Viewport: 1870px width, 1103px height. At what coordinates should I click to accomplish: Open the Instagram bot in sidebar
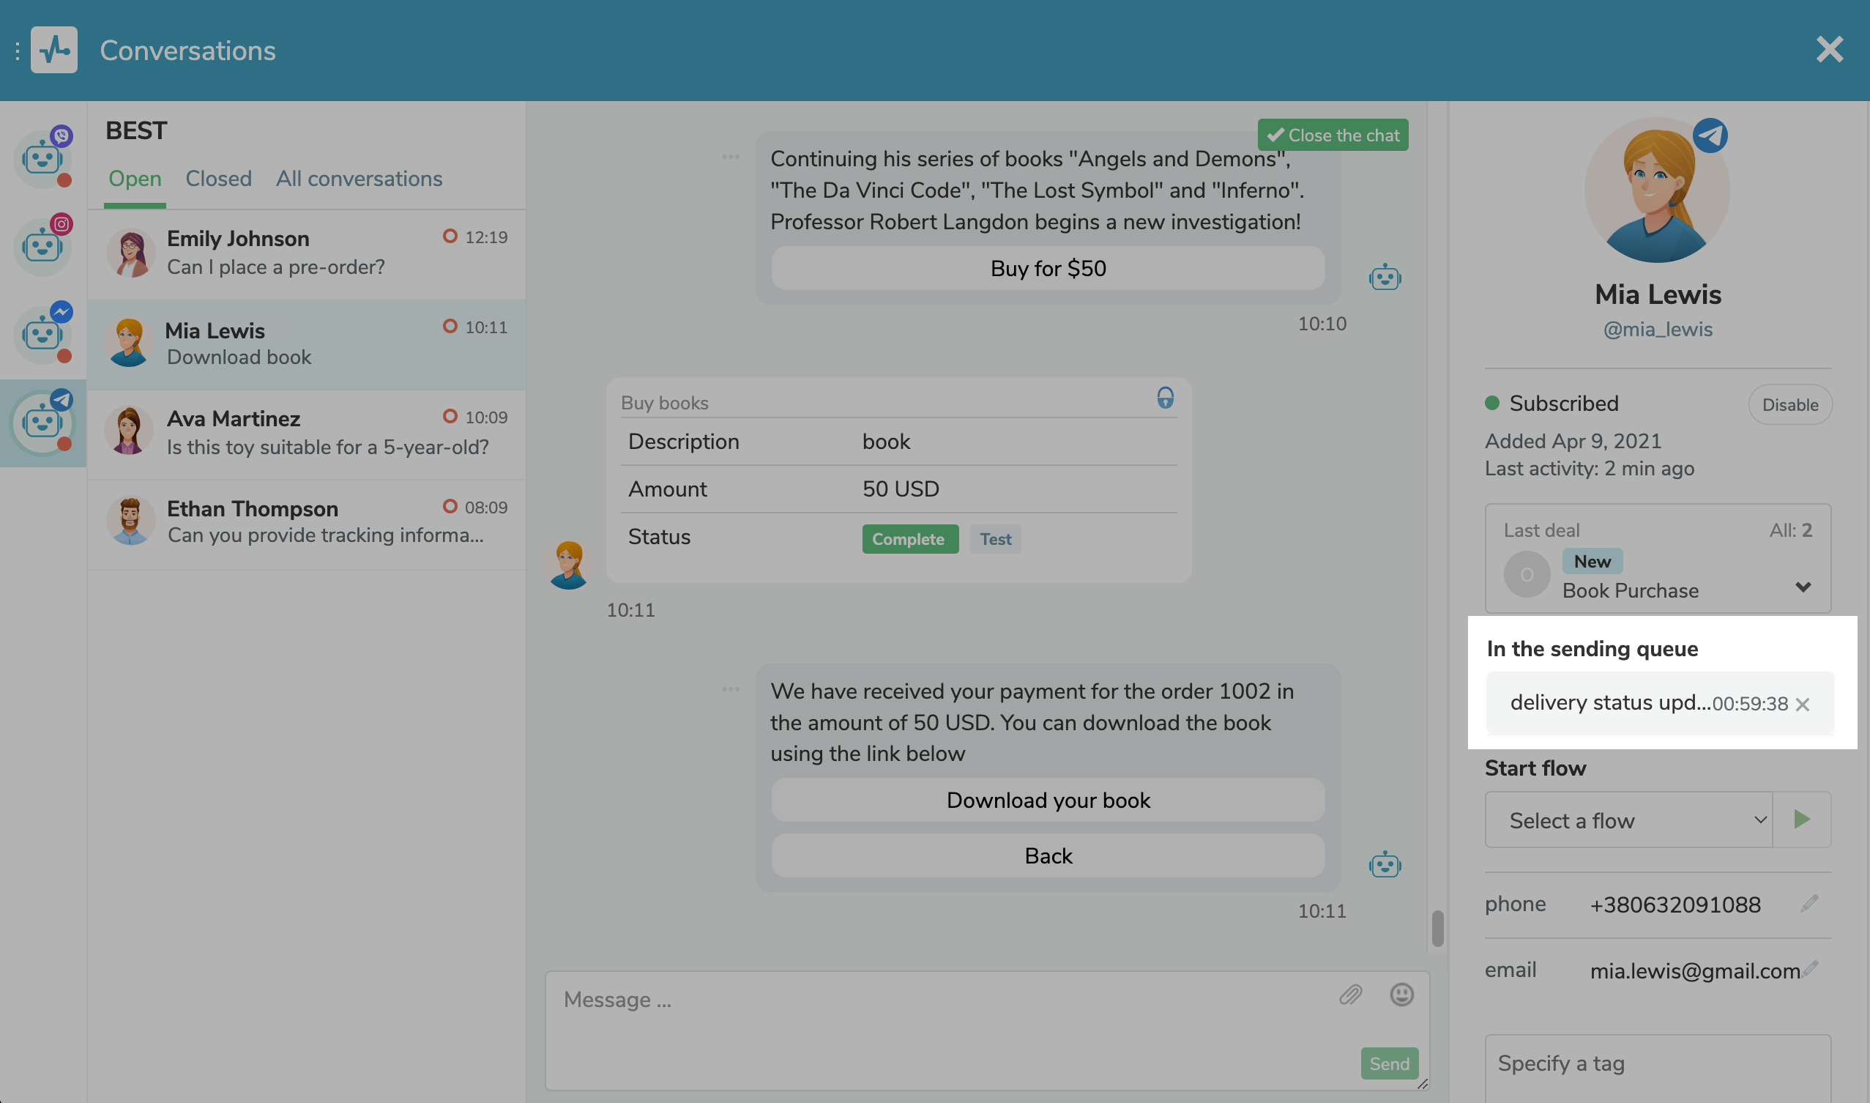point(42,246)
